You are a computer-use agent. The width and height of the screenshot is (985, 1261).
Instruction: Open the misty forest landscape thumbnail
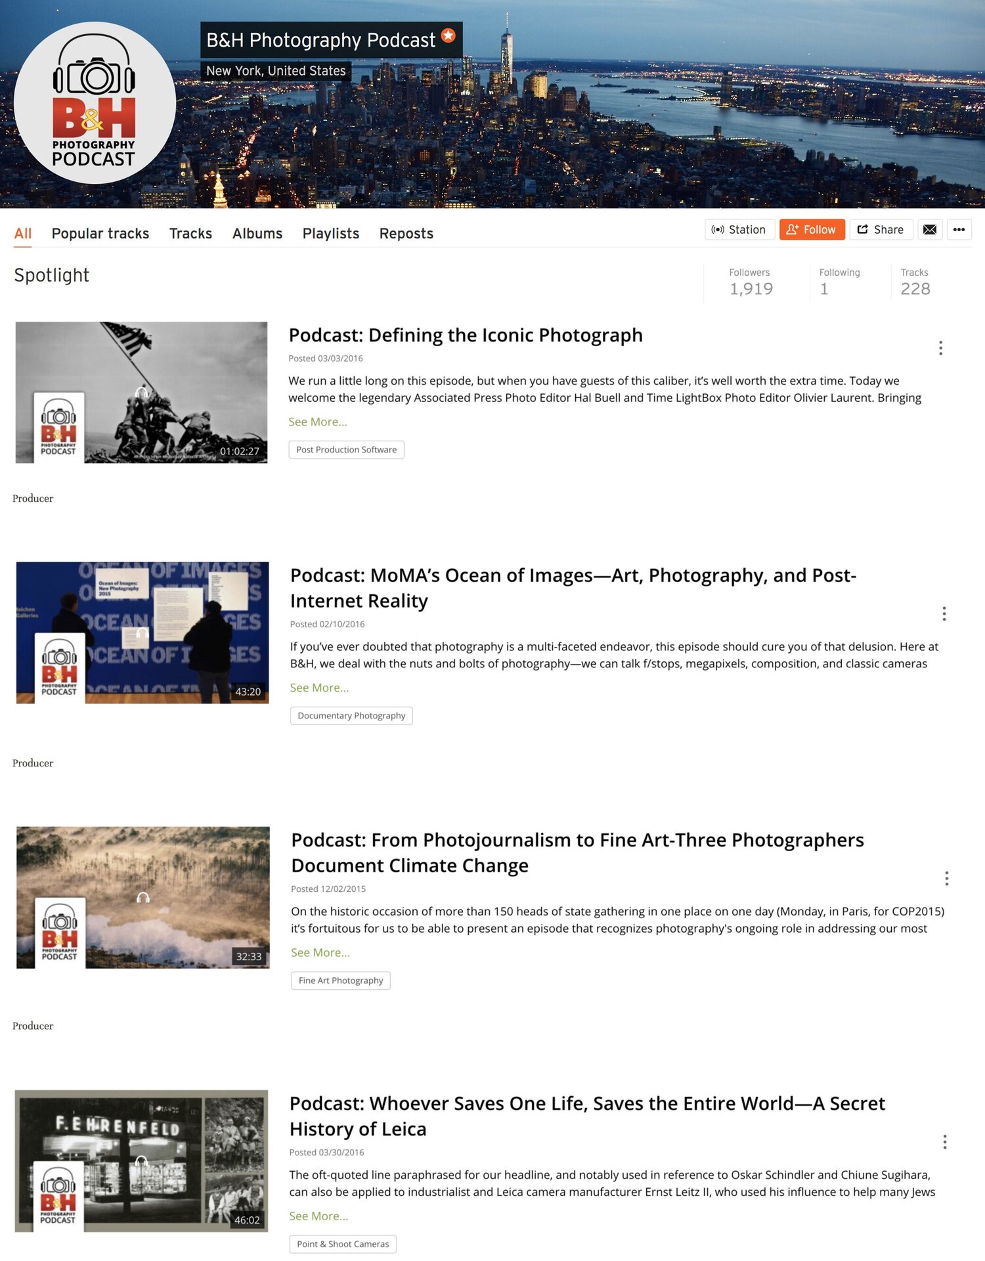[x=143, y=897]
